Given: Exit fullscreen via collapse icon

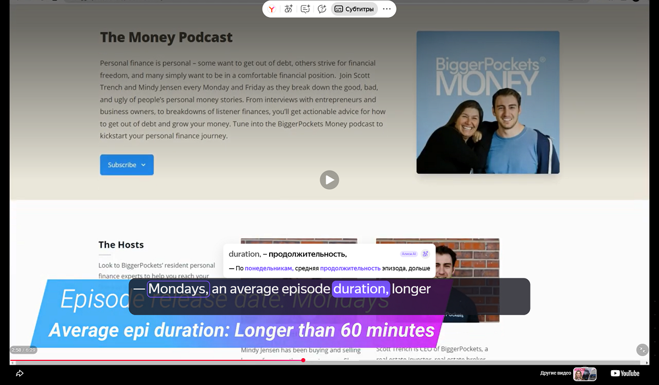Looking at the screenshot, I should point(642,350).
